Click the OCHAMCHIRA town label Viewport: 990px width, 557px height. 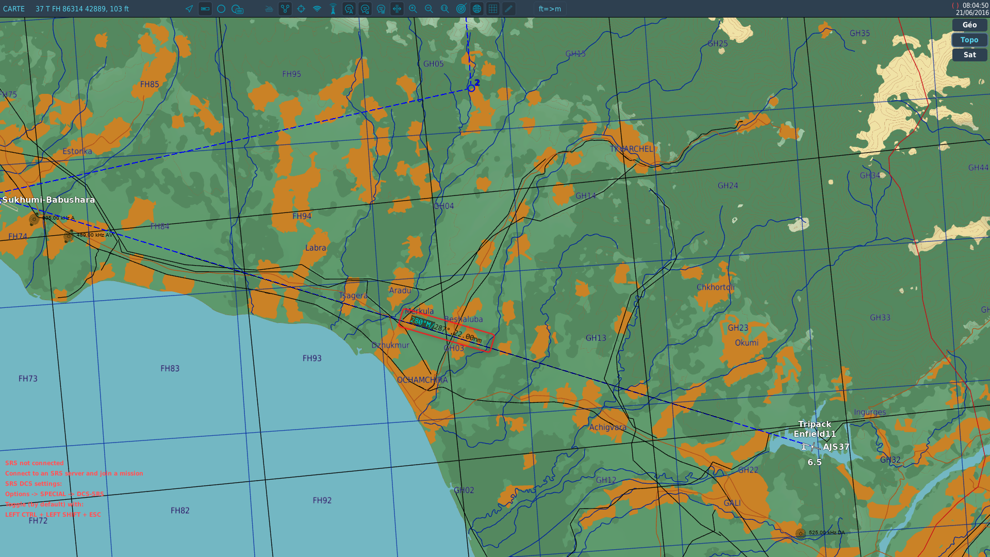pos(422,380)
